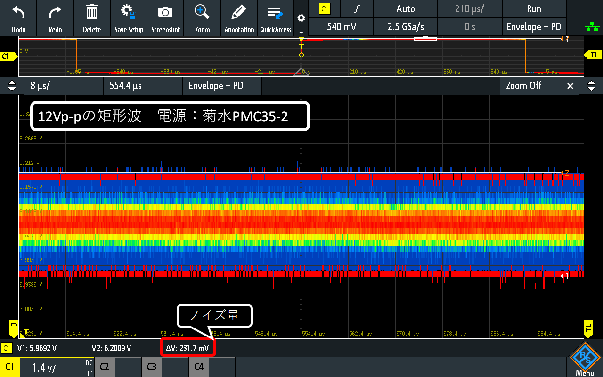Click the TL marker at bottom right
Viewport: 603px width, 377px height.
[589, 329]
